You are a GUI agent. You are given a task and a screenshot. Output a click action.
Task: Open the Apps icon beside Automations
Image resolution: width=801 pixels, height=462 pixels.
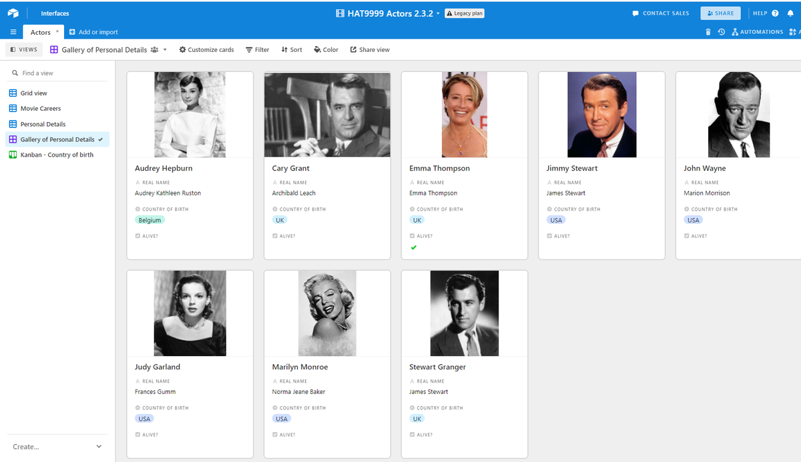(793, 32)
